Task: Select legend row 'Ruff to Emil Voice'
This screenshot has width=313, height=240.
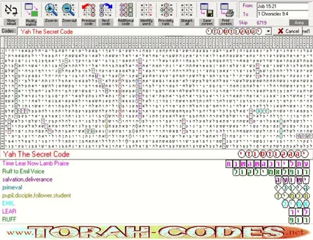Action: click(23, 172)
